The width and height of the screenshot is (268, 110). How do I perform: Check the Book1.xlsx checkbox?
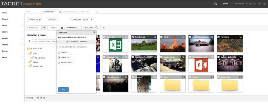point(104,37)
